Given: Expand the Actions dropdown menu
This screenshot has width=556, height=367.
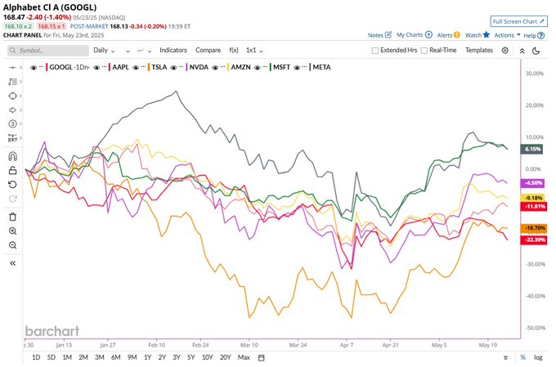Looking at the screenshot, I should (507, 35).
